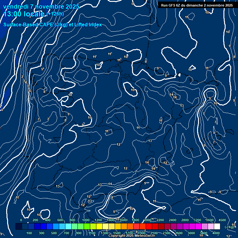Click 'Surface-Based CAPE (J/kg) et Lifted Index' title
Screen dimensions: 238x238
click(x=52, y=25)
